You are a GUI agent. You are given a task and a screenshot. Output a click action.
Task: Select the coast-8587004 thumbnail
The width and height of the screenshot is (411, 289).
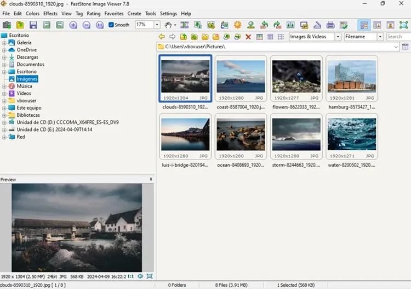241,78
